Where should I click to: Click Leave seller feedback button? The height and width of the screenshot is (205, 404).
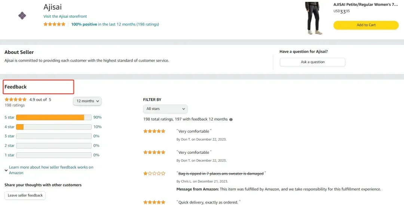[x=25, y=196]
